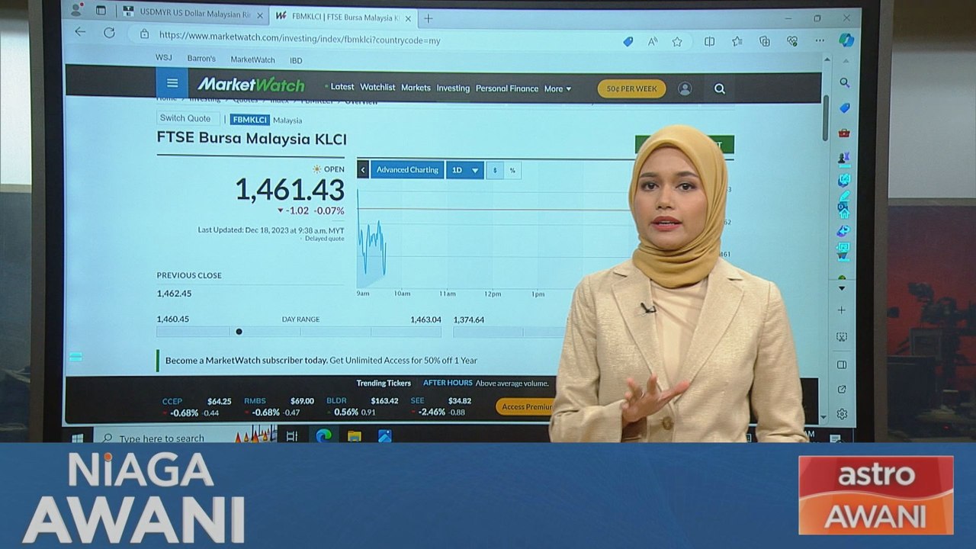Viewport: 976px width, 549px height.
Task: Click the page vertical scrollbar thumb
Action: pos(825,118)
